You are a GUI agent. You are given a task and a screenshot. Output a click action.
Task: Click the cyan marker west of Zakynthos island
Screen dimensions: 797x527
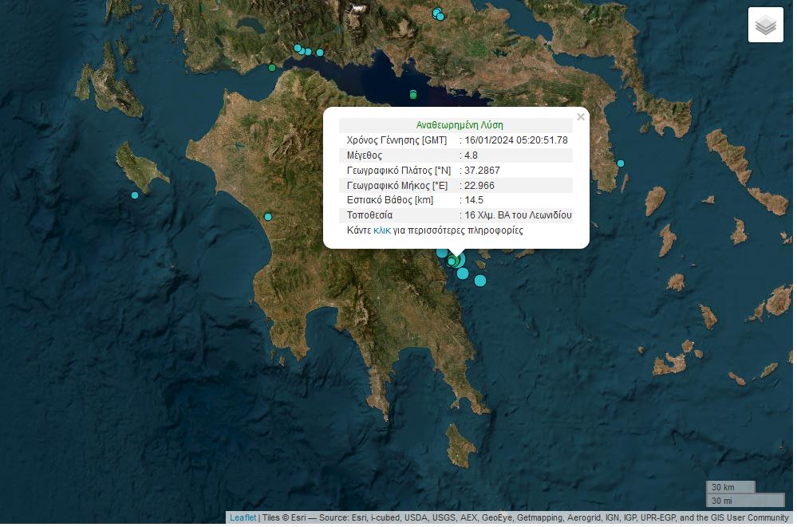(135, 195)
